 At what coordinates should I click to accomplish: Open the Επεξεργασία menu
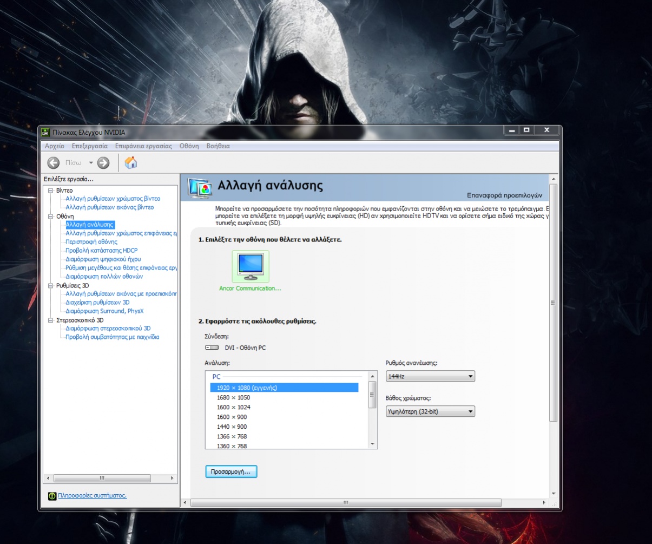point(90,146)
